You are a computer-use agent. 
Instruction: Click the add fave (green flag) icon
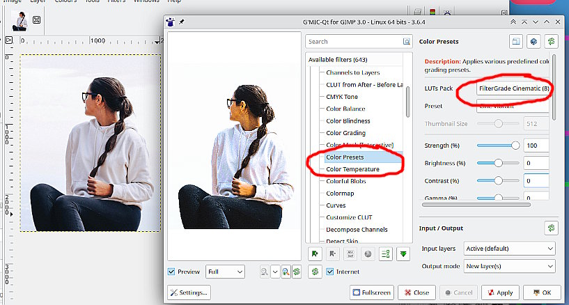[x=315, y=254]
